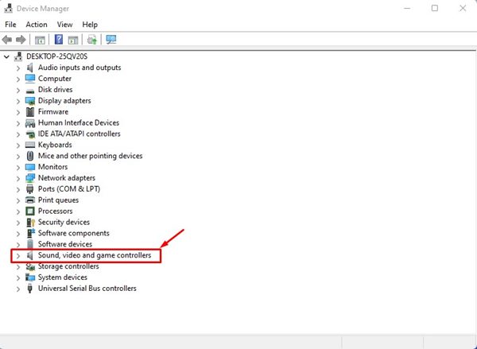Click the Disk drives icon
Image resolution: width=477 pixels, height=349 pixels.
(x=30, y=91)
